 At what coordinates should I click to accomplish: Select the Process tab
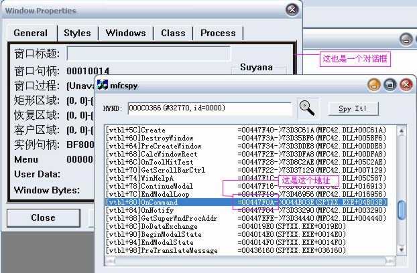pos(218,33)
